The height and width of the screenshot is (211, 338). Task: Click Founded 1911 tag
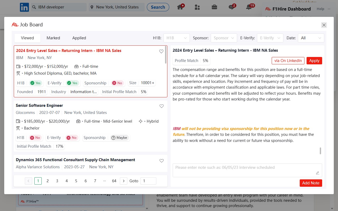31,92
